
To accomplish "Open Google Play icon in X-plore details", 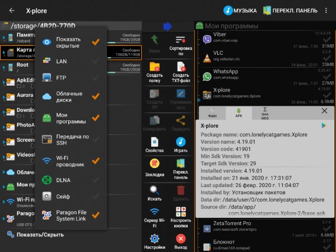I will 324,125.
